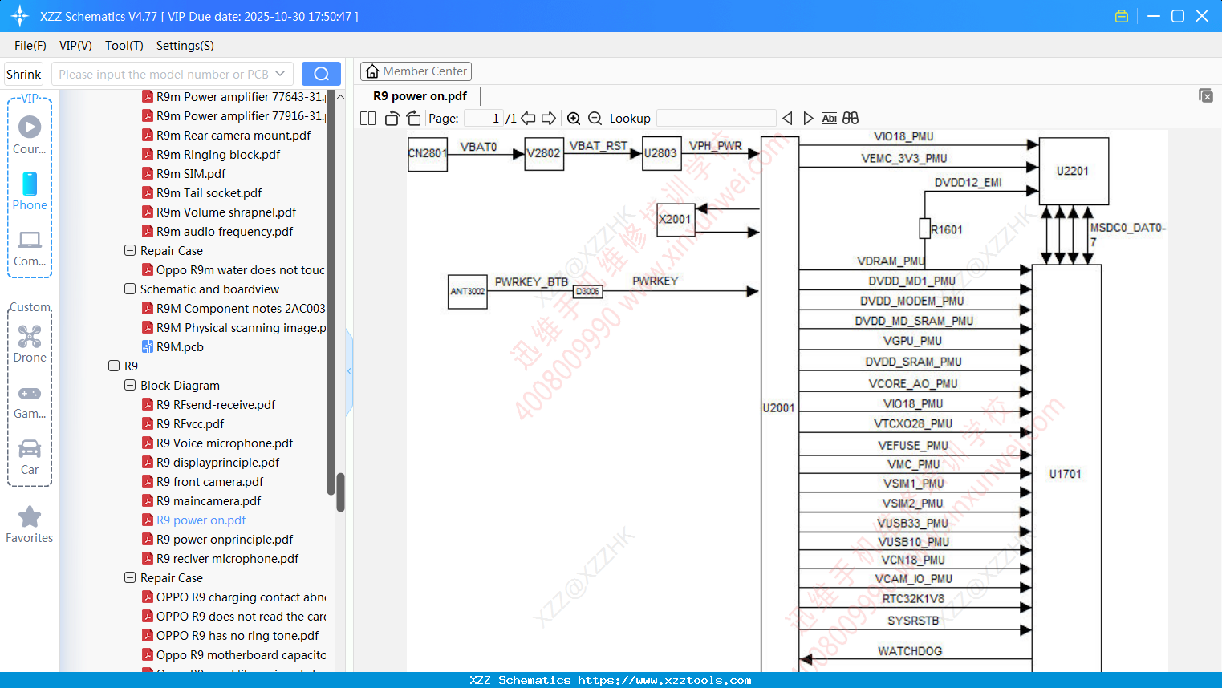Open the File(F) menu
The width and height of the screenshot is (1222, 688).
point(30,46)
